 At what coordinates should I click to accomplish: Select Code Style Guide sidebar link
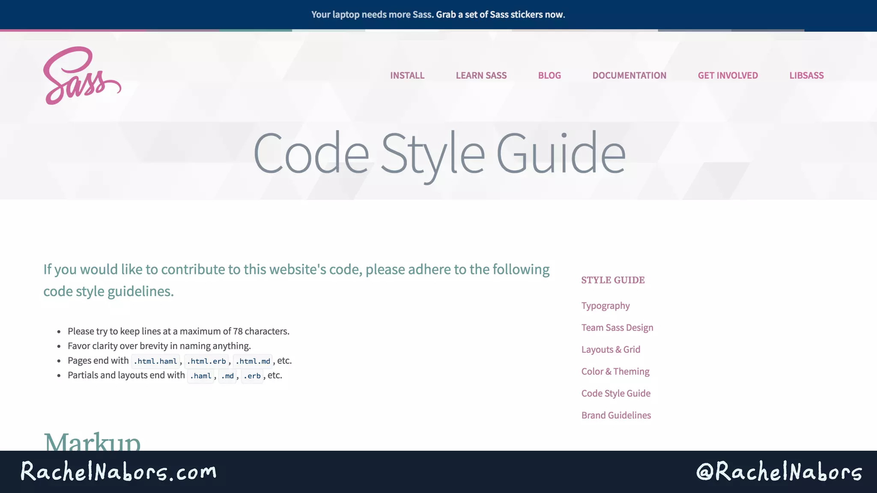(615, 393)
